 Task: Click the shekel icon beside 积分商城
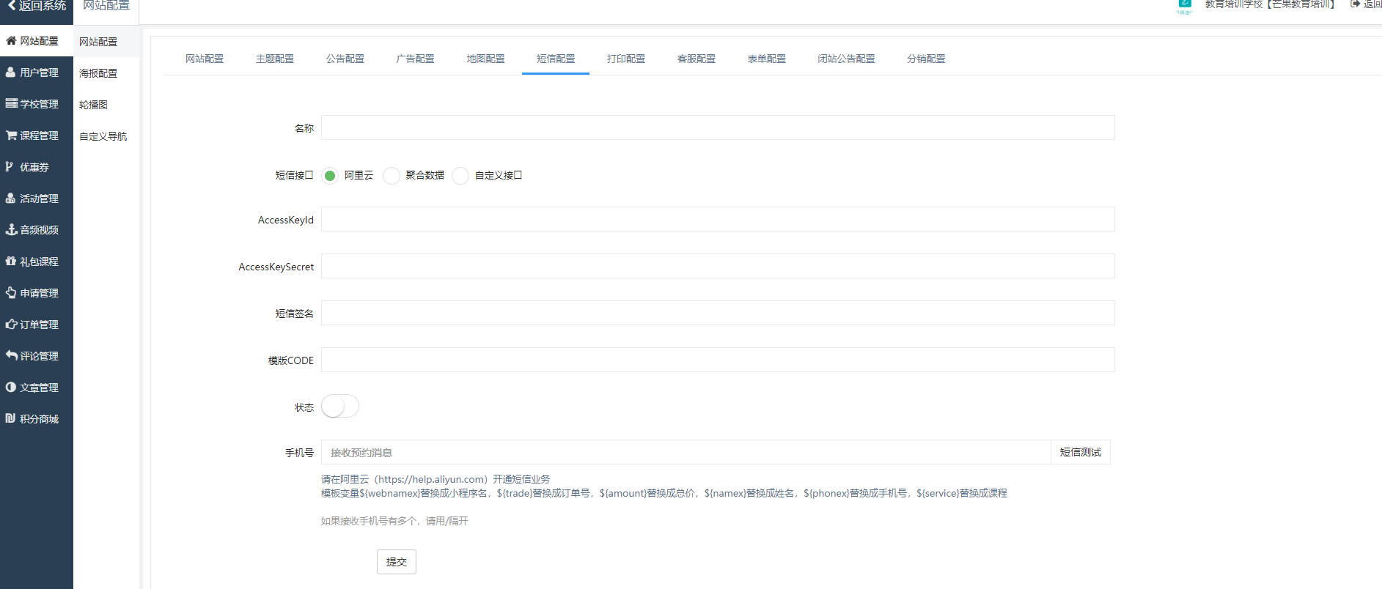(10, 419)
